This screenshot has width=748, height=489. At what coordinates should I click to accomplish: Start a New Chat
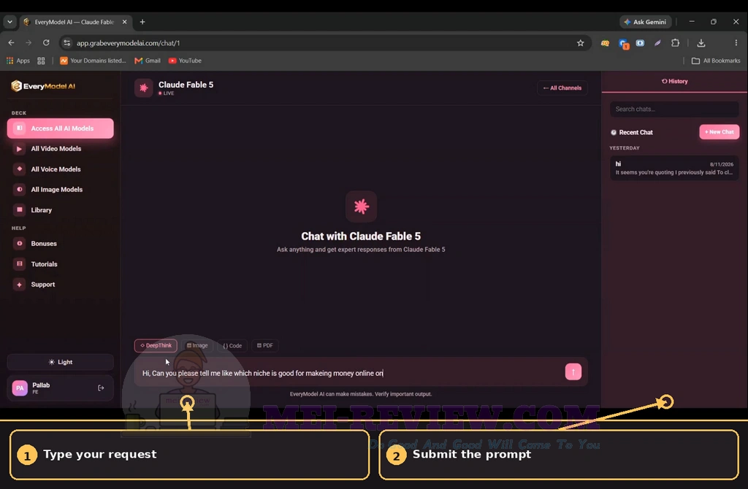point(719,132)
